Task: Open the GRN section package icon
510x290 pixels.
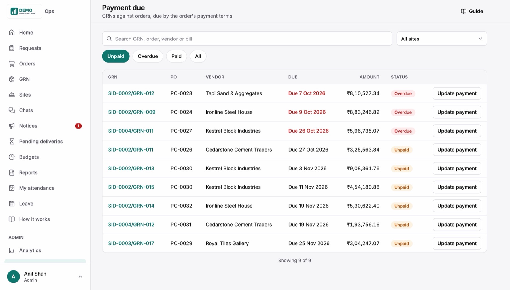Action: 12,79
